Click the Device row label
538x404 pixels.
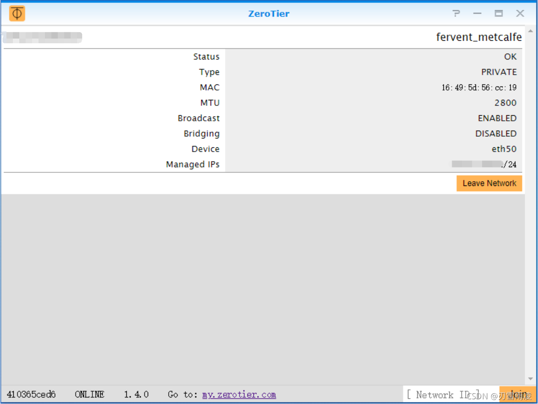point(205,149)
